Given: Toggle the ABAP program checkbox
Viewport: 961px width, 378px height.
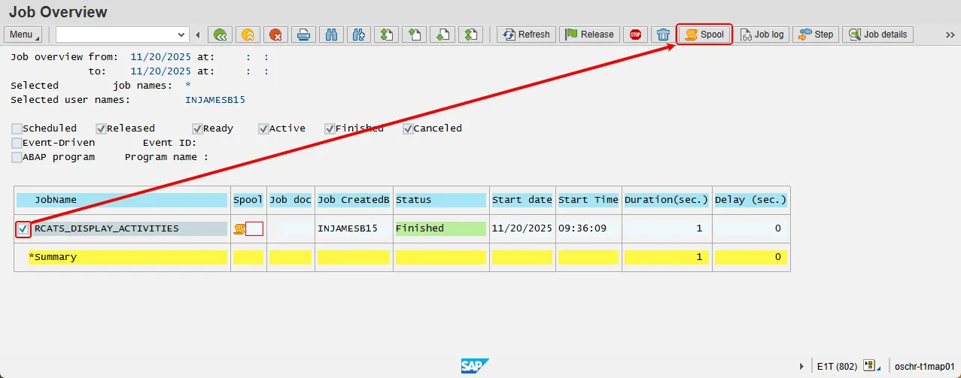Looking at the screenshot, I should (17, 157).
